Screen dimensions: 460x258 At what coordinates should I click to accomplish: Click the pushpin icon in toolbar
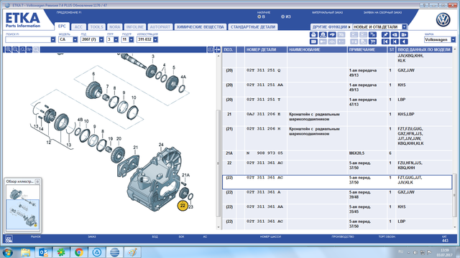[385, 35]
